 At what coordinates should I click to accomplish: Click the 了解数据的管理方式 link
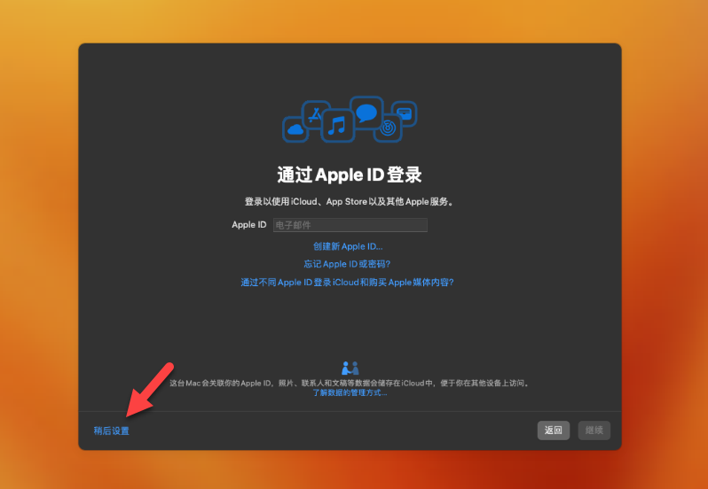pyautogui.click(x=350, y=393)
